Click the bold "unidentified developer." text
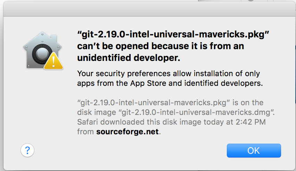Viewport: 296px width, 171px height. tap(129, 58)
